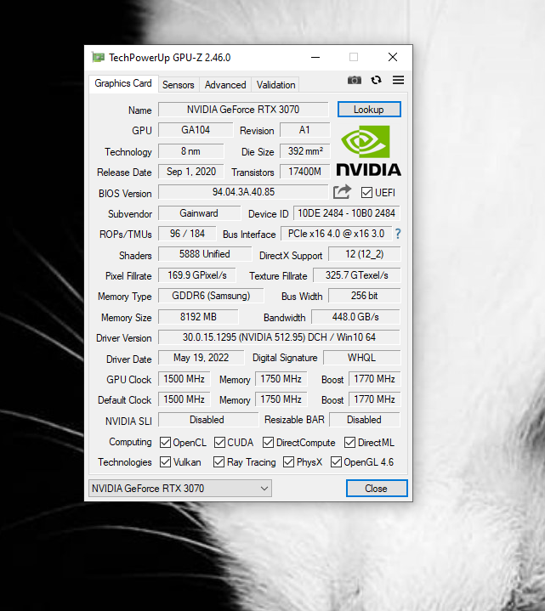The width and height of the screenshot is (545, 611).
Task: Click the refresh icon
Action: (x=376, y=80)
